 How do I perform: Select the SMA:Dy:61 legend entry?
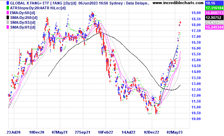click(23, 27)
